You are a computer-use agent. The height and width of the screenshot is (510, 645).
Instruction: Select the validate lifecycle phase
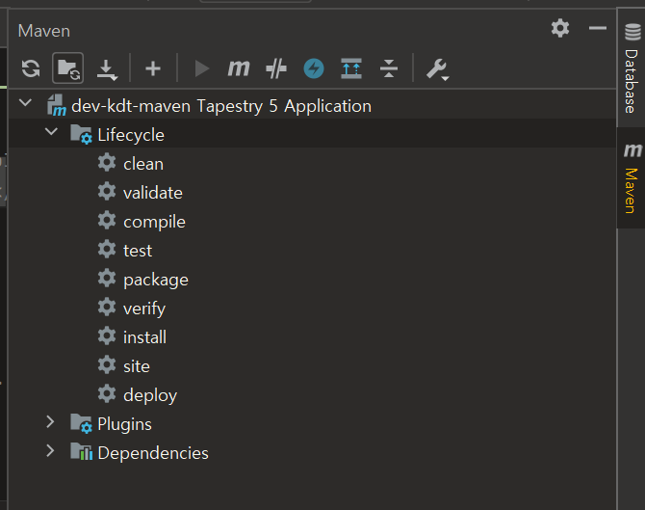(153, 193)
